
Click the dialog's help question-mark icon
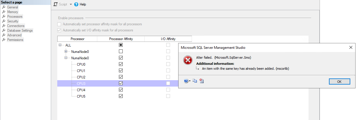[186, 81]
